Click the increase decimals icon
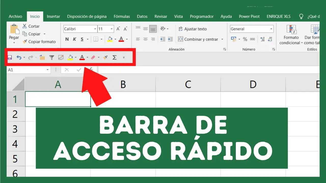Viewport: 326px width, 183px height. pyautogui.click(x=263, y=39)
